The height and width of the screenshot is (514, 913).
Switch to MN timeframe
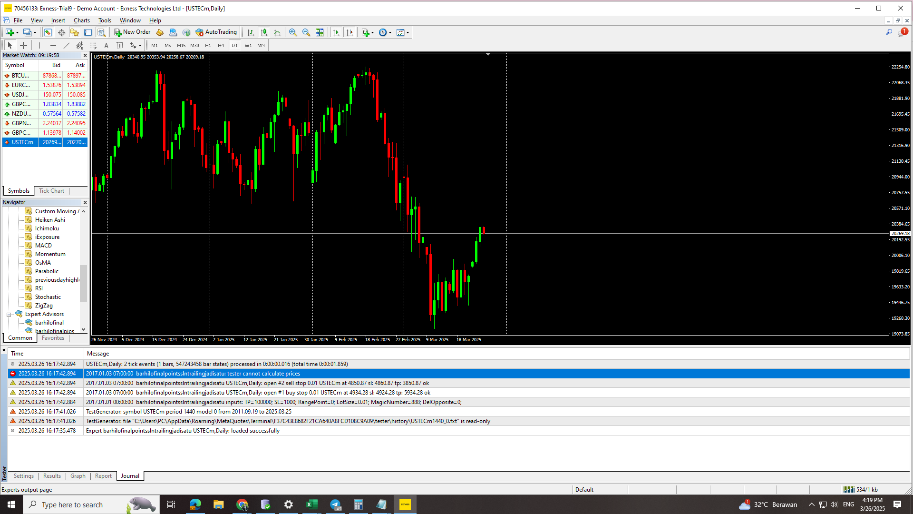tap(261, 45)
